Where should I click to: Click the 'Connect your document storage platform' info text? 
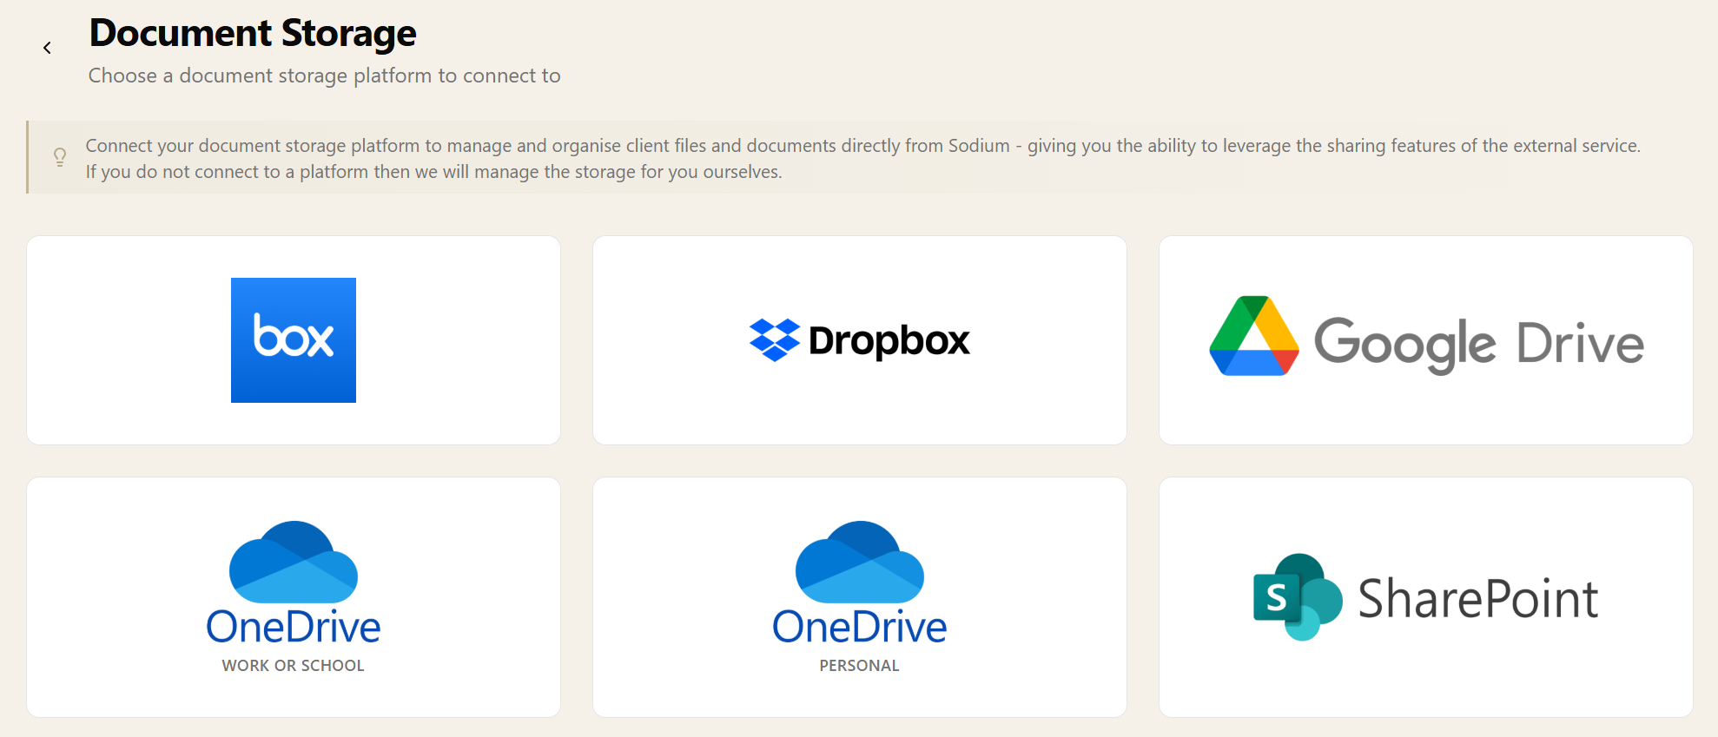[863, 146]
